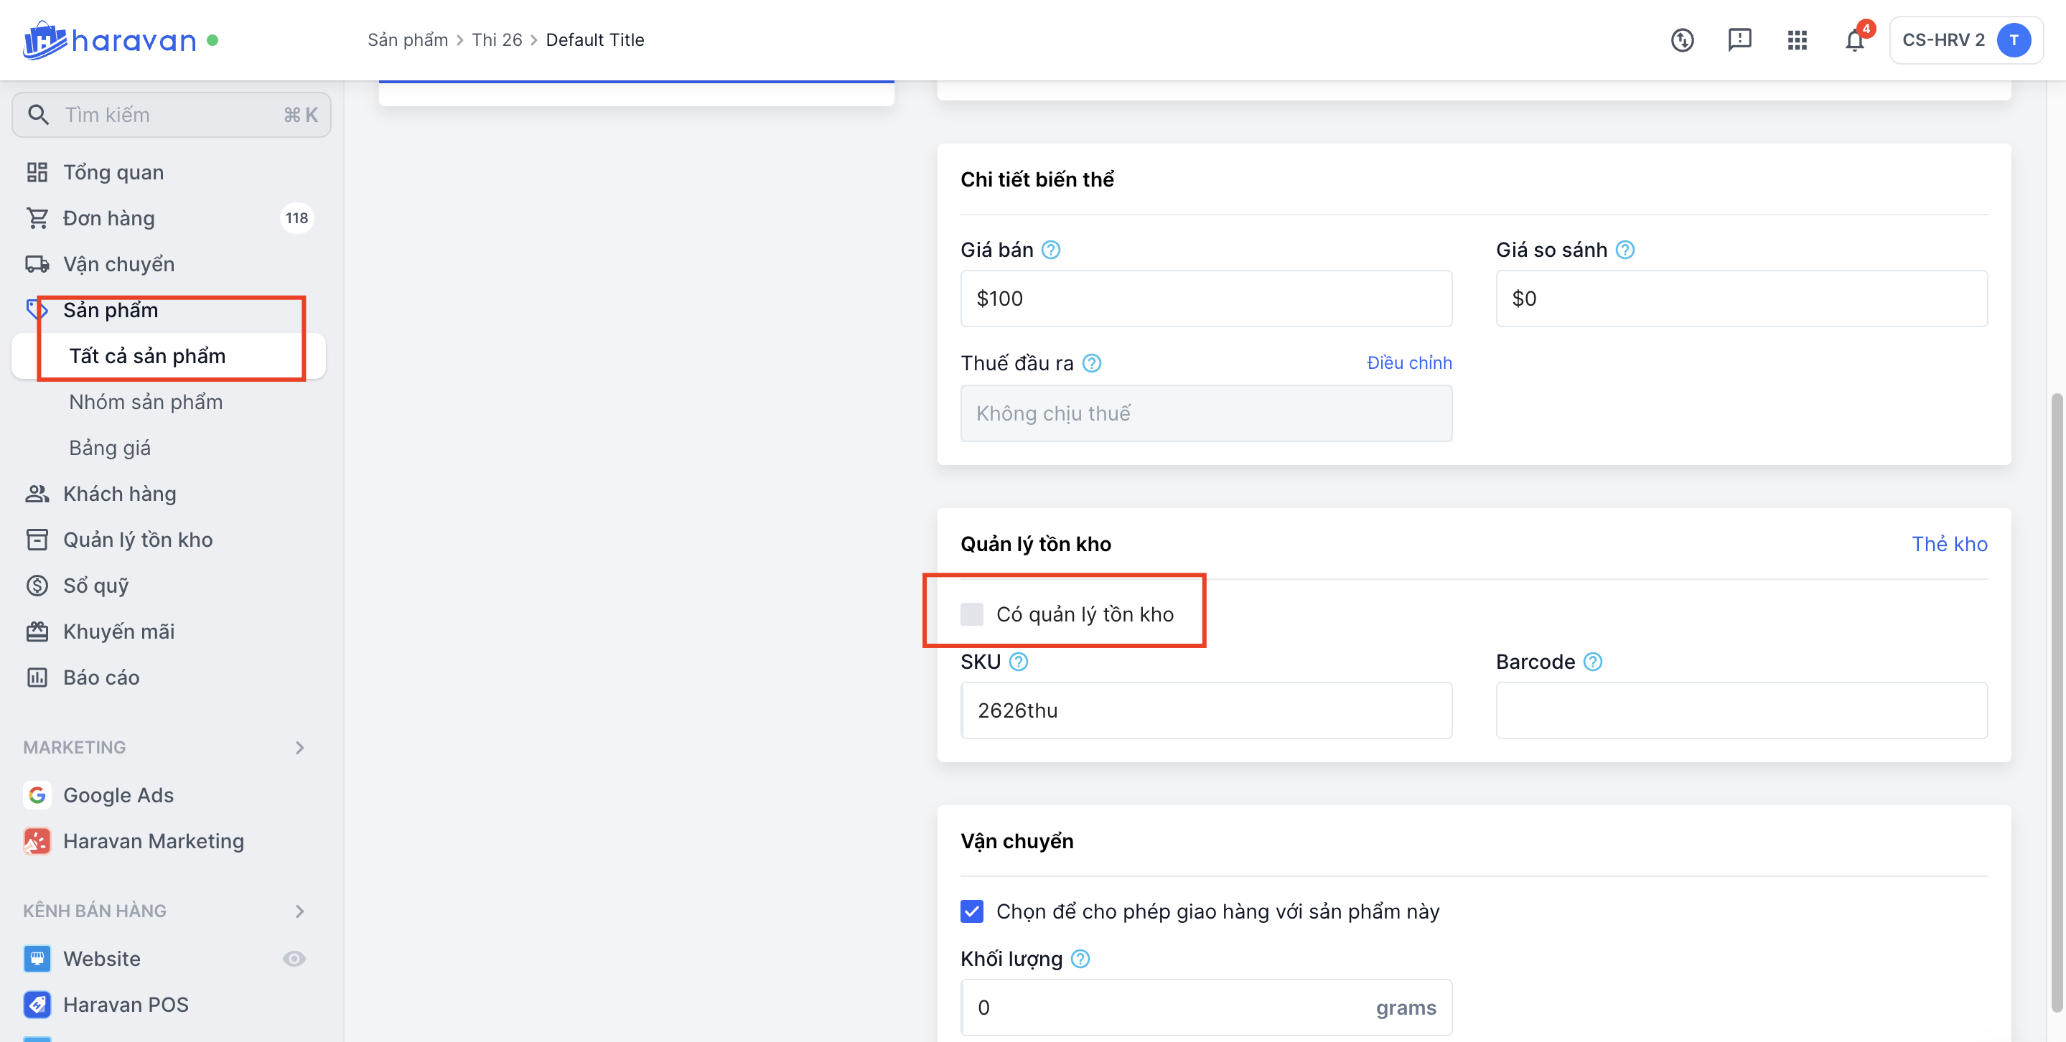Click the Điều chỉnh tax link
The width and height of the screenshot is (2066, 1042).
[x=1408, y=363]
